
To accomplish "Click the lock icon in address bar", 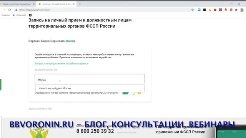I will (16, 10).
